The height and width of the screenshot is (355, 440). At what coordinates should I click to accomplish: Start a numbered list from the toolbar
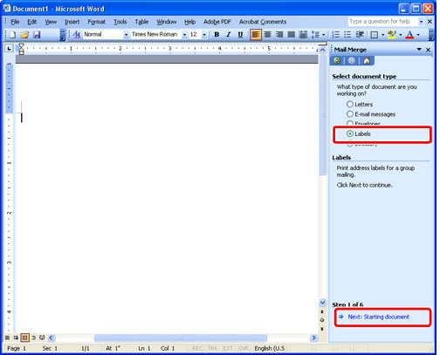pos(336,35)
